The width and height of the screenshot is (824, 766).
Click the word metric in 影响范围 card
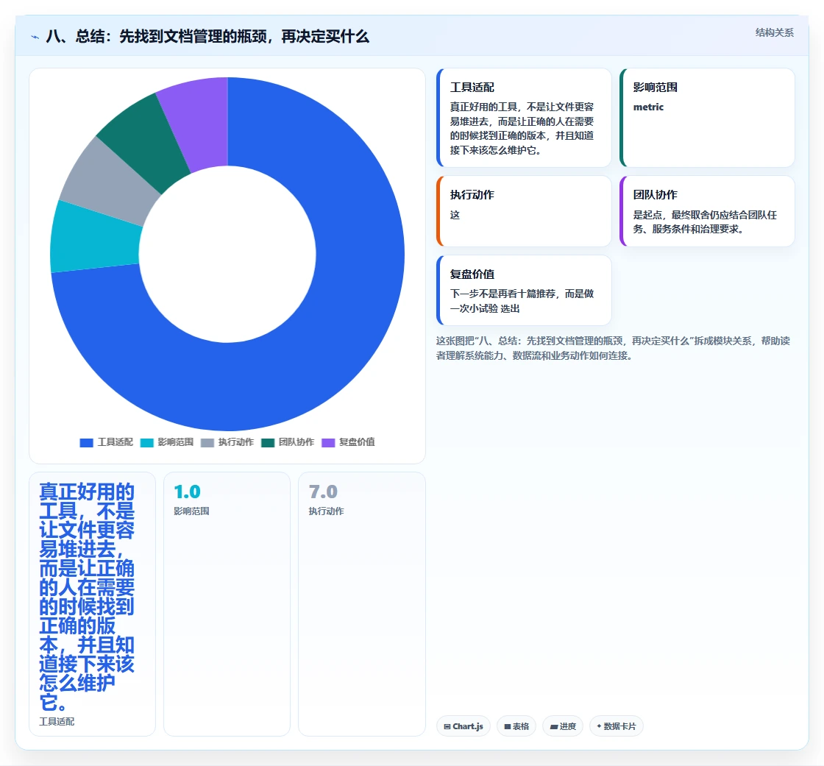tap(648, 107)
